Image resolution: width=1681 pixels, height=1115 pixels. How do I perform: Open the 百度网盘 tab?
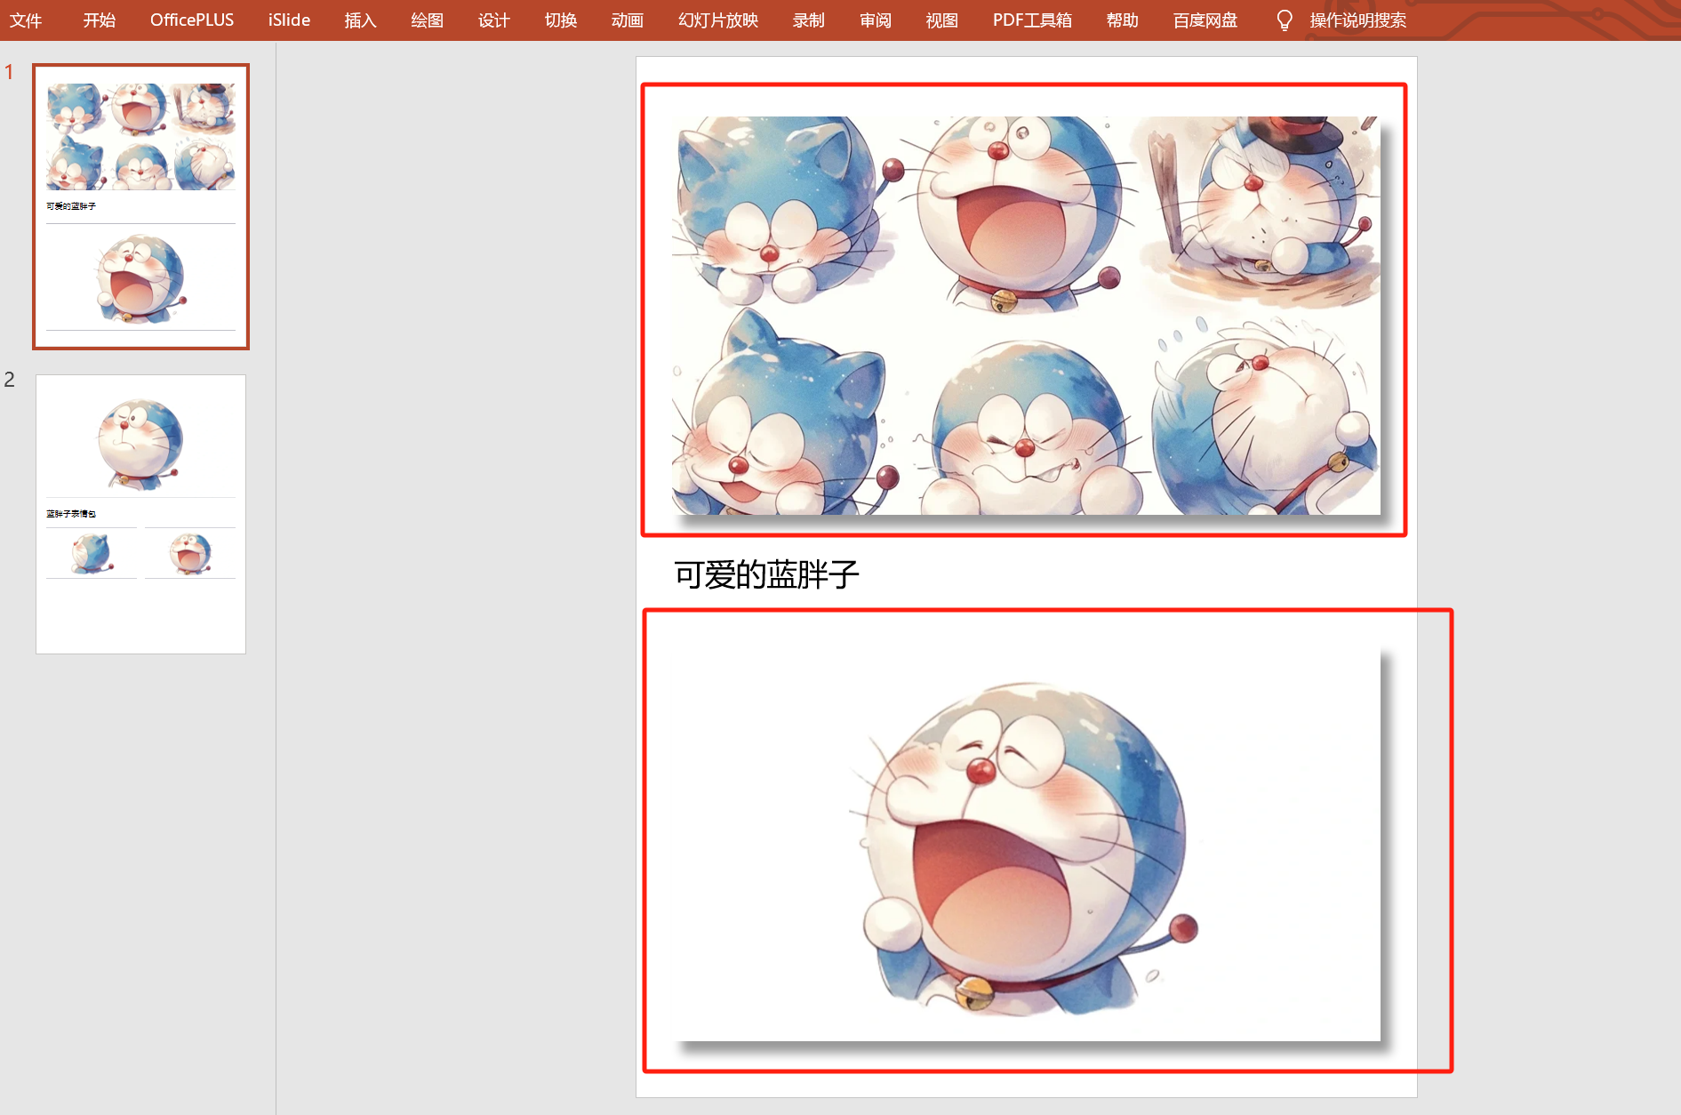point(1205,20)
